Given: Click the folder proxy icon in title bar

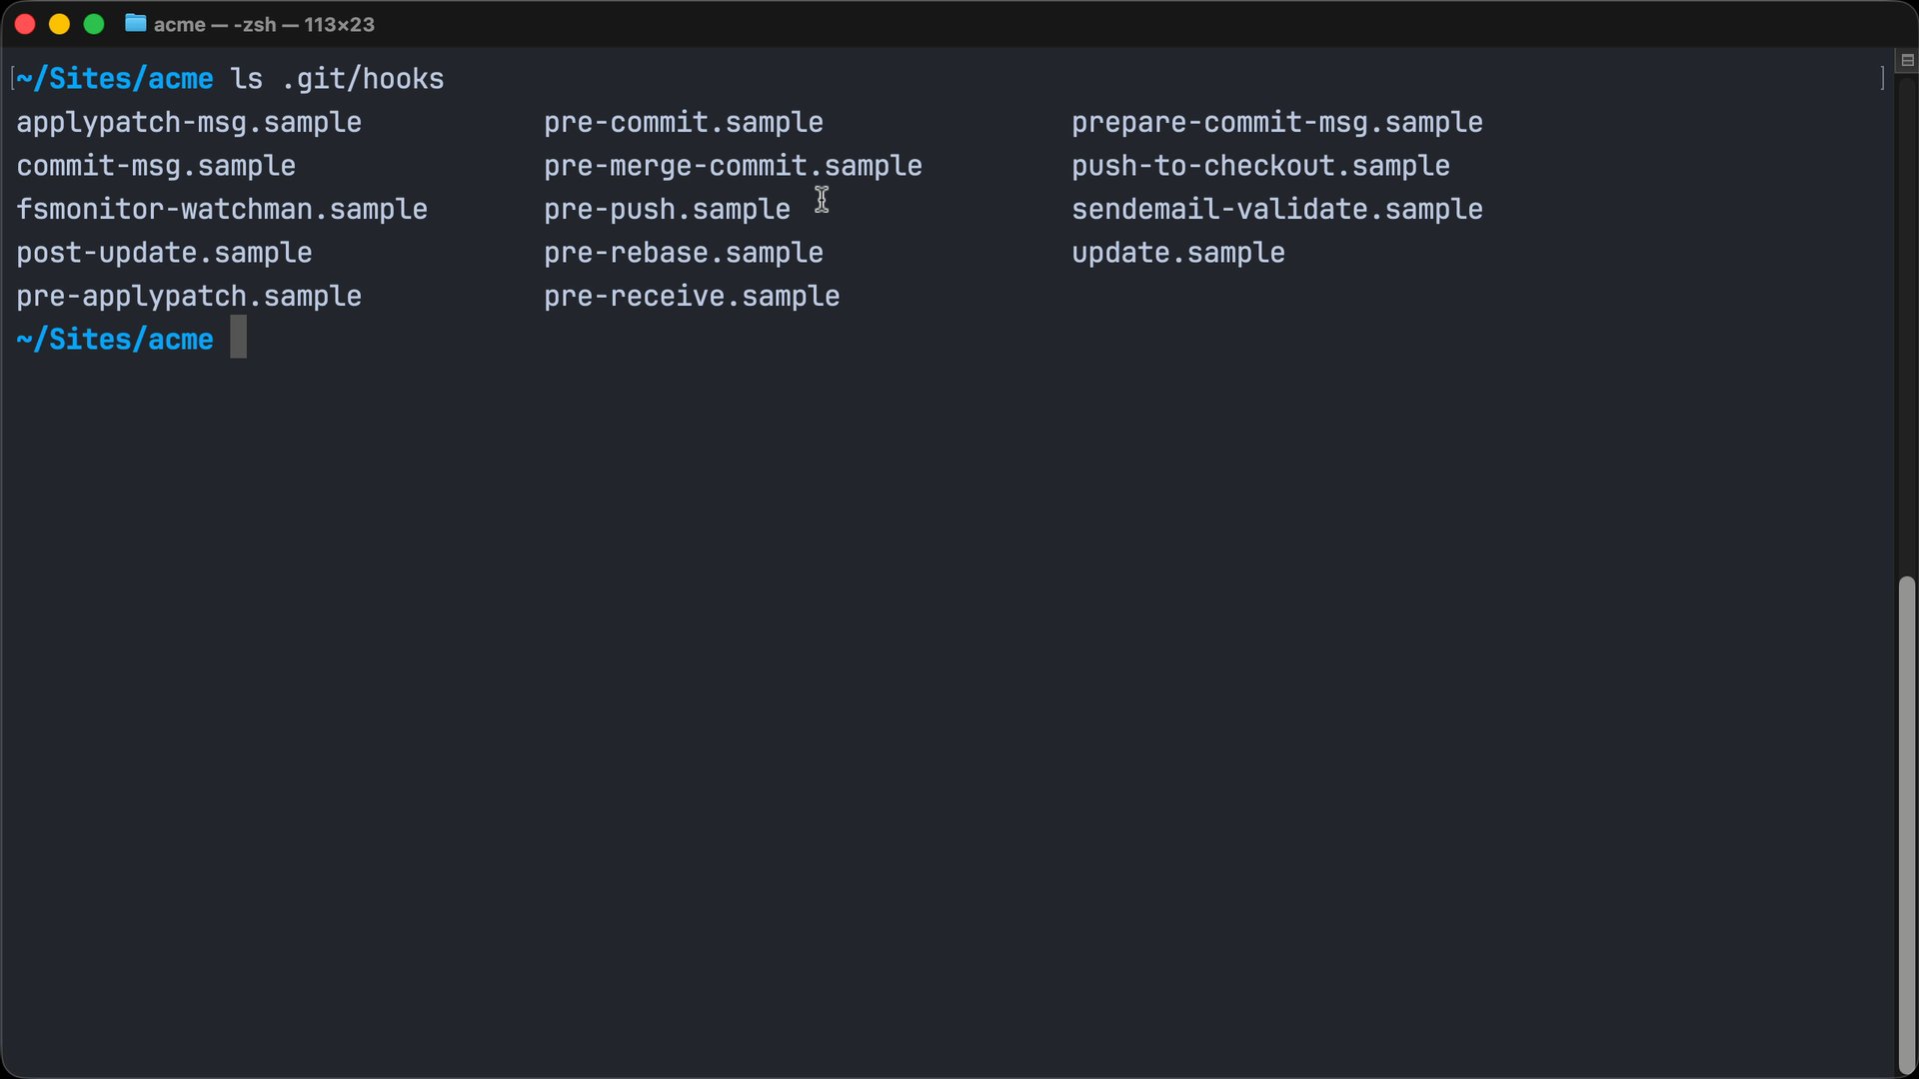Looking at the screenshot, I should (135, 24).
